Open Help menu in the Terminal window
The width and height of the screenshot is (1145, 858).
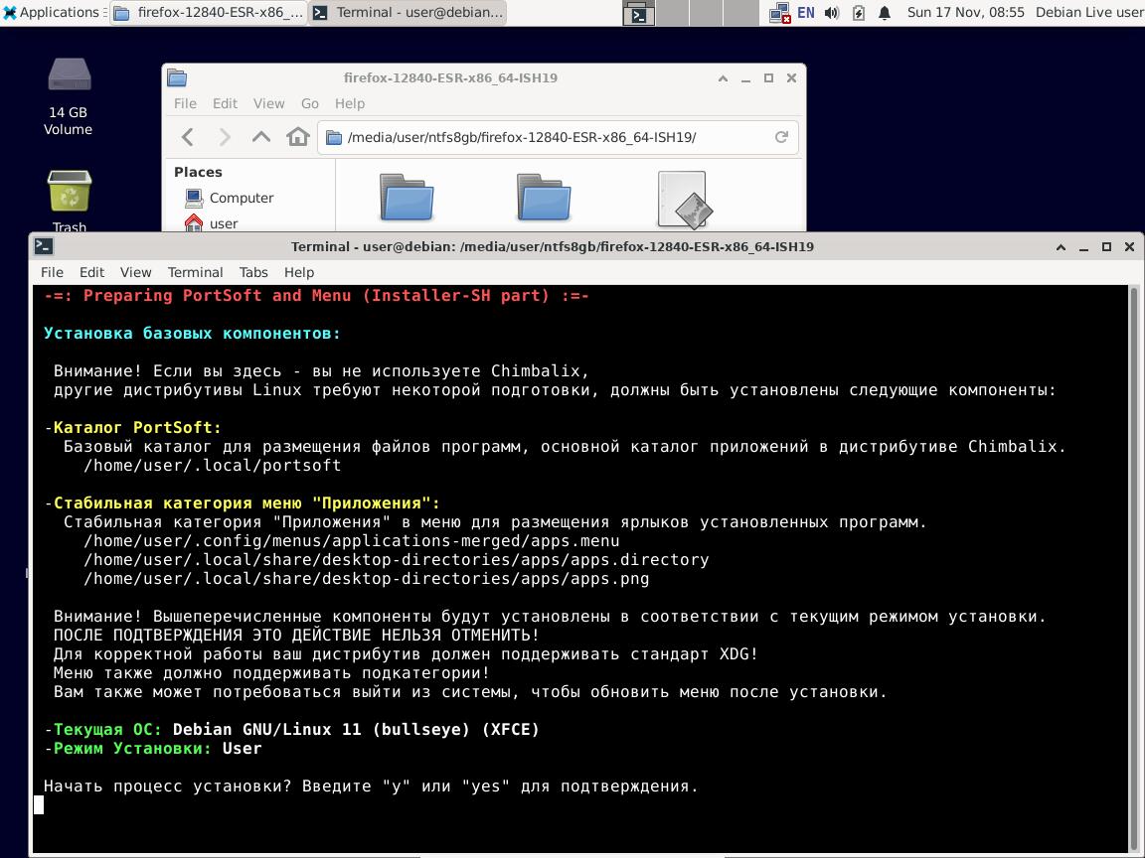298,272
